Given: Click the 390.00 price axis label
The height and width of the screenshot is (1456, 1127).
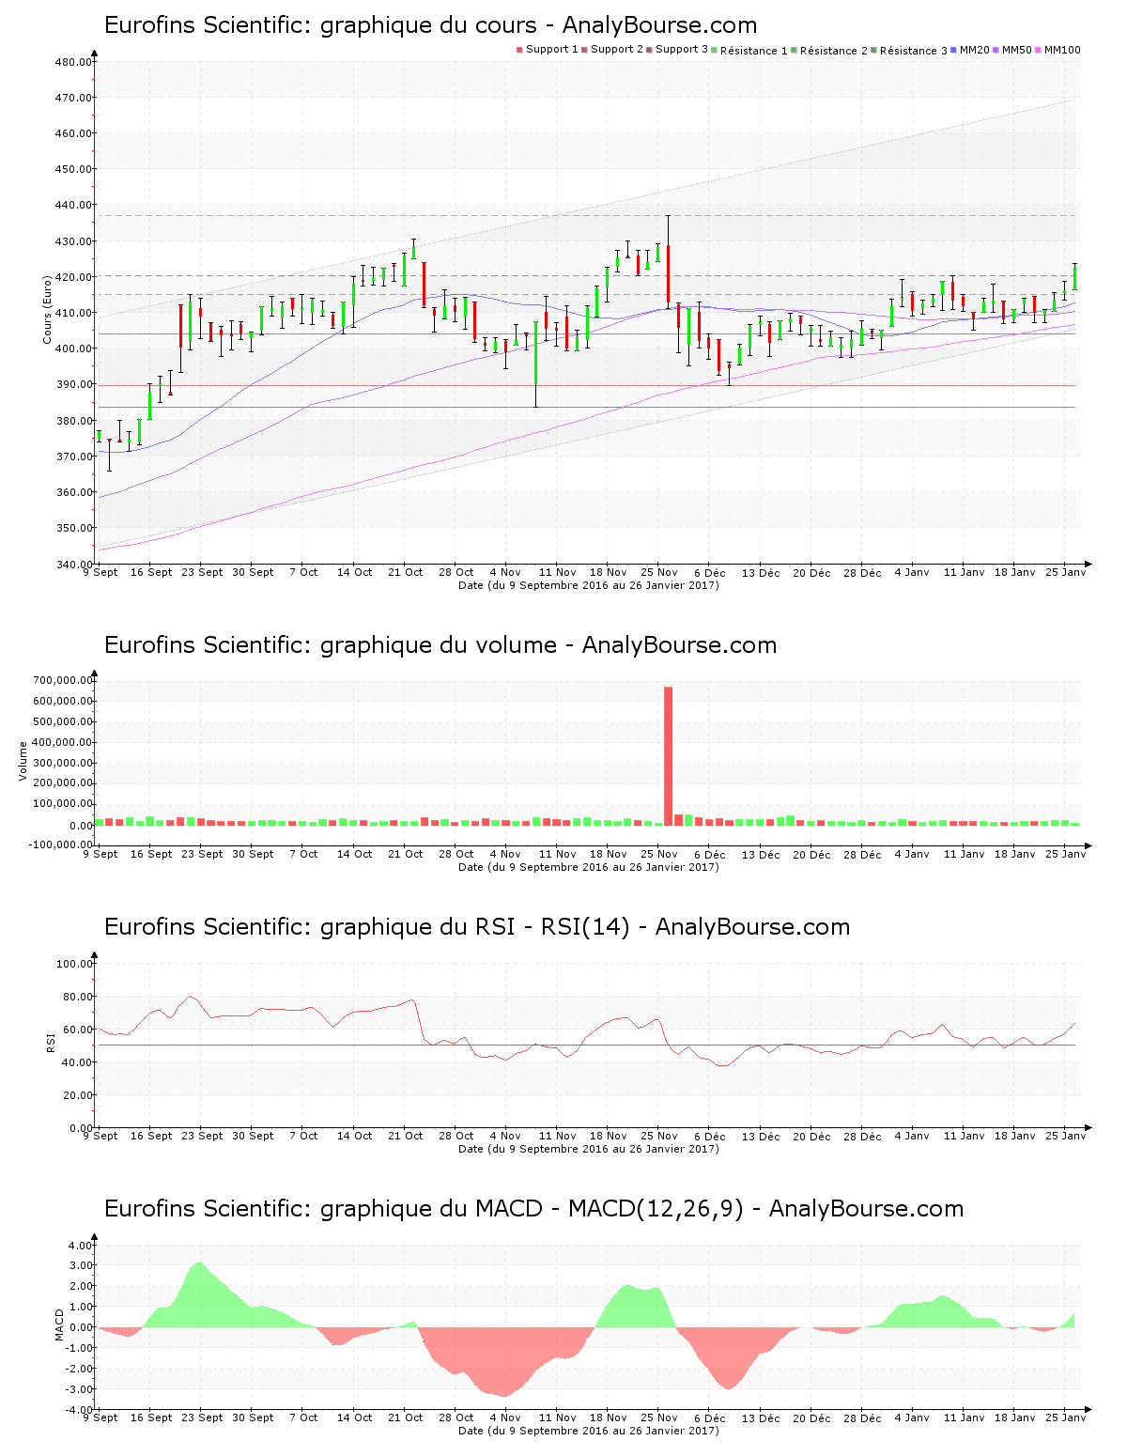Looking at the screenshot, I should tap(73, 384).
